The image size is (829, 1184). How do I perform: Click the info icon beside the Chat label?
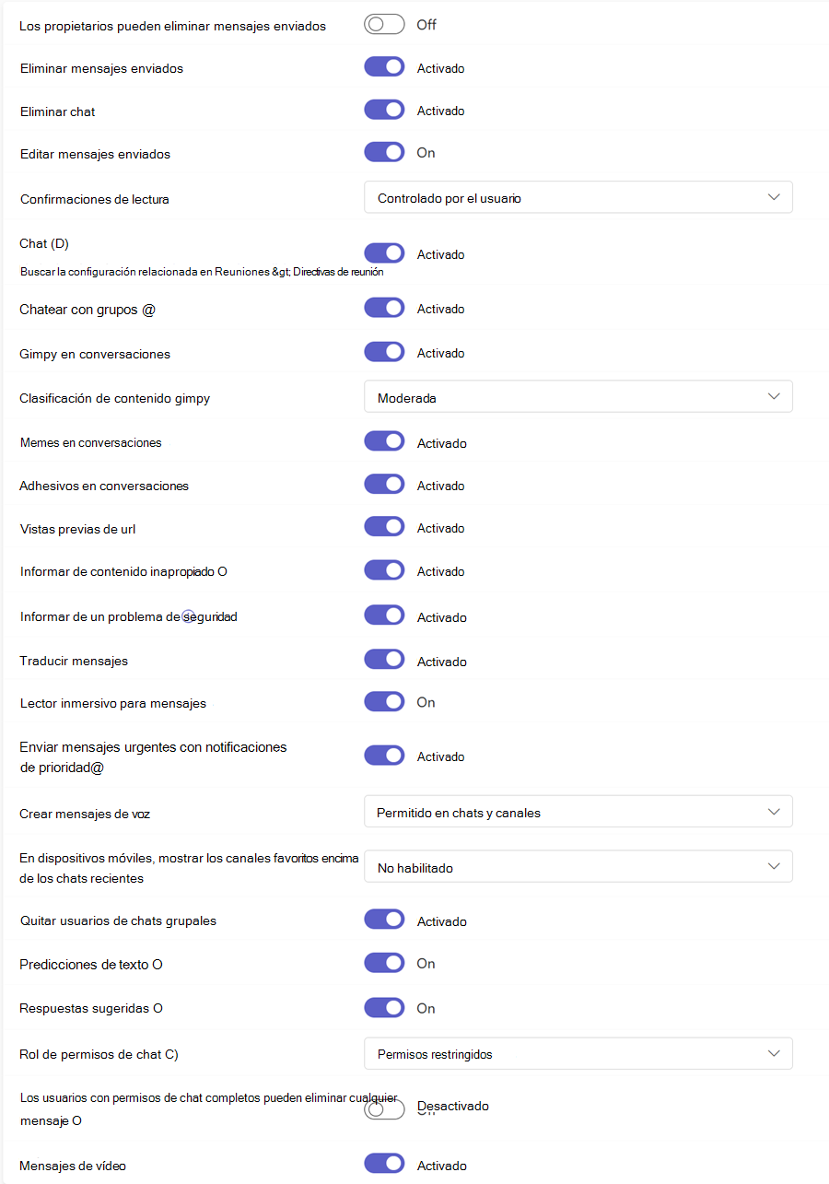click(61, 244)
